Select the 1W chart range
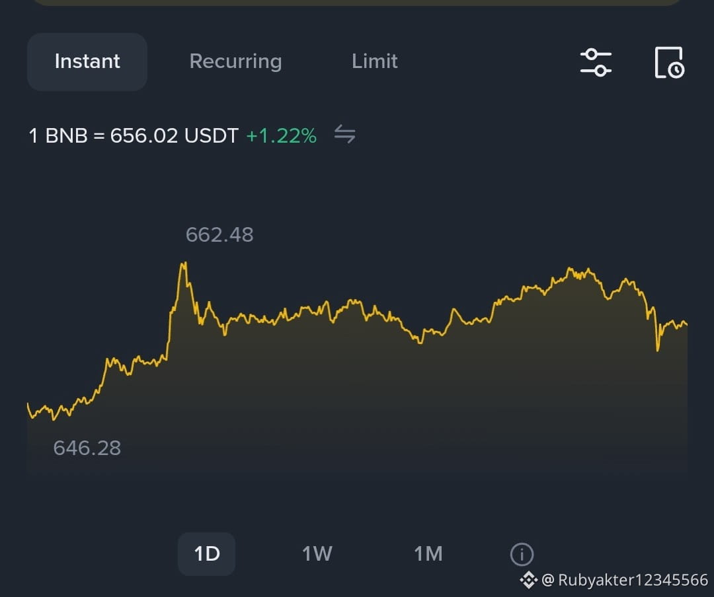 (x=317, y=554)
